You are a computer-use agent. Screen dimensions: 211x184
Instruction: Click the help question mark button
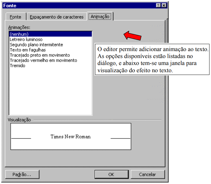158,6
